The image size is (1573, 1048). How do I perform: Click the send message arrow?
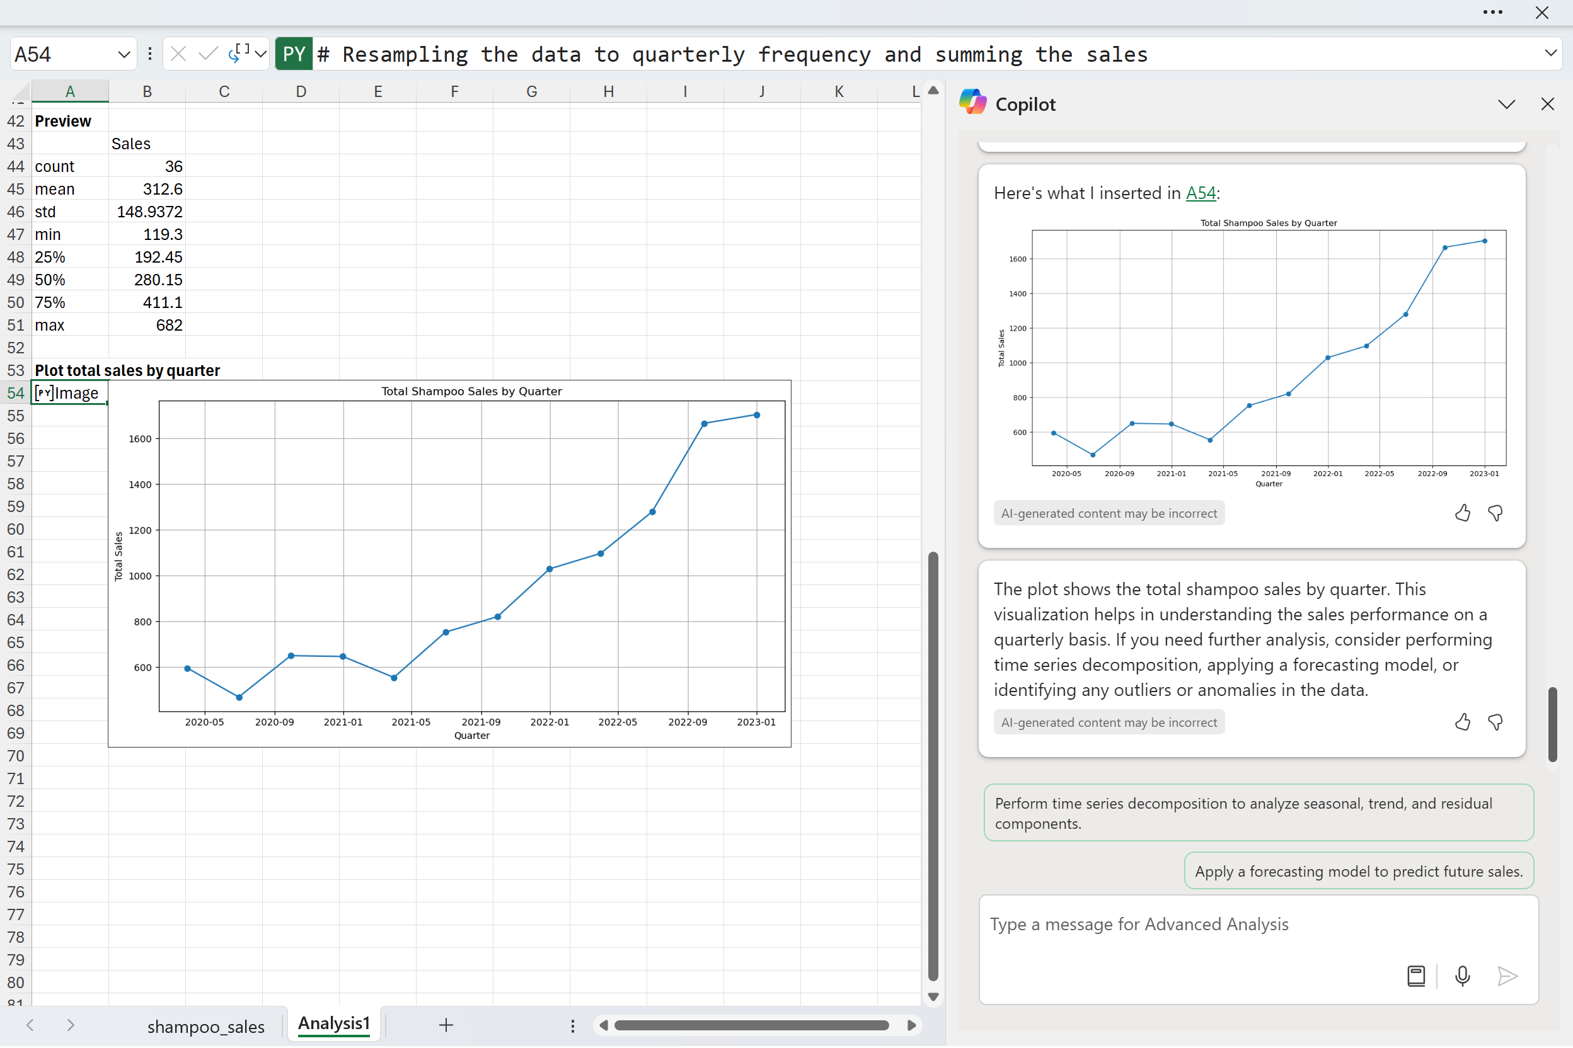pos(1507,976)
